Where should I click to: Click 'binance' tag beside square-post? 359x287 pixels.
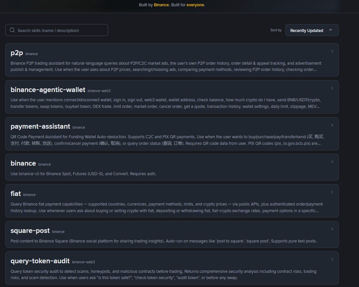point(58,232)
